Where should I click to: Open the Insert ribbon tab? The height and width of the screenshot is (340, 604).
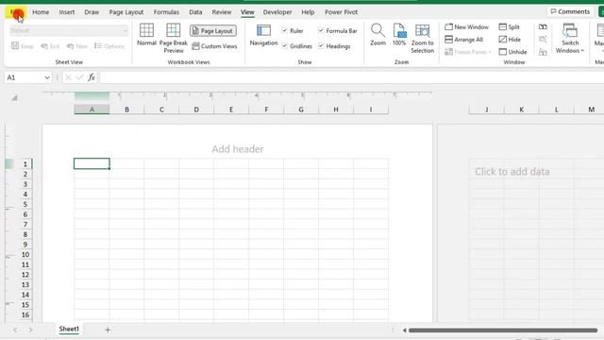67,12
